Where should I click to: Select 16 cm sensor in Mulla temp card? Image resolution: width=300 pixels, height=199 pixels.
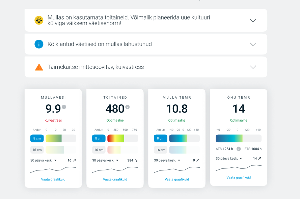(x=161, y=150)
